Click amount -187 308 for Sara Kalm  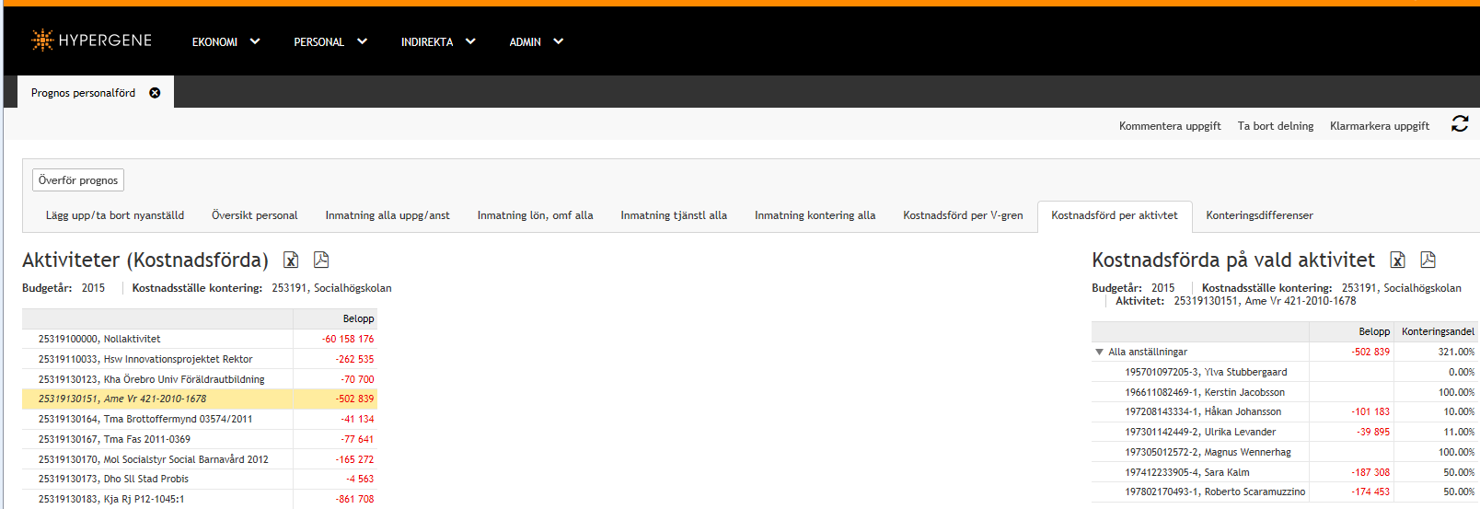click(x=1370, y=472)
